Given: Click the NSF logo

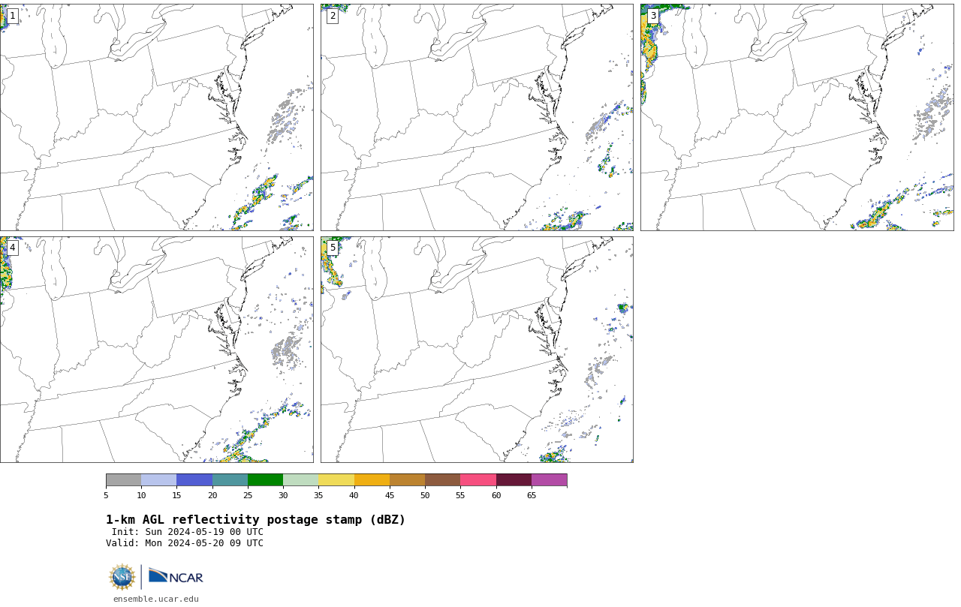Looking at the screenshot, I should [x=122, y=577].
